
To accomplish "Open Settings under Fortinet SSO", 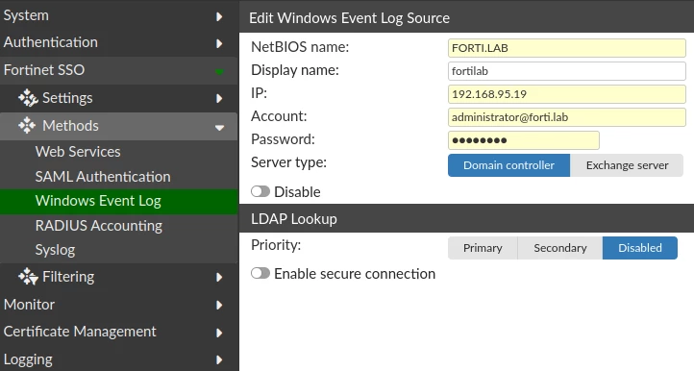I will point(119,98).
